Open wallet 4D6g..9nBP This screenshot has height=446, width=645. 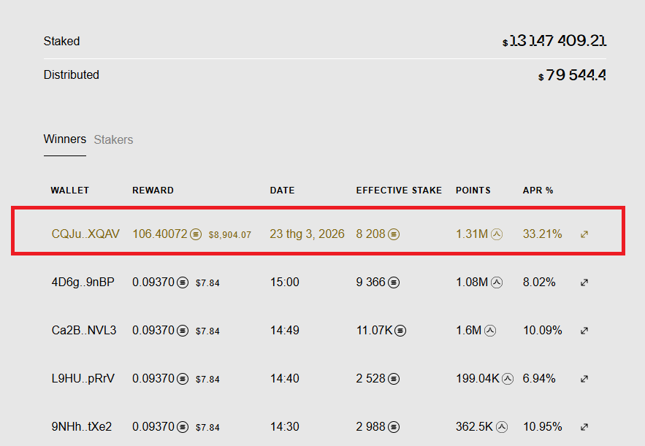83,282
